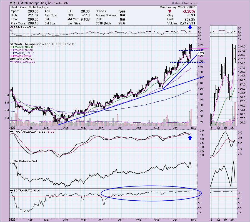The image size is (250, 222).
Task: Click the Mirati Therapeutics, Inc. company name in the header
Action: (x=36, y=3)
